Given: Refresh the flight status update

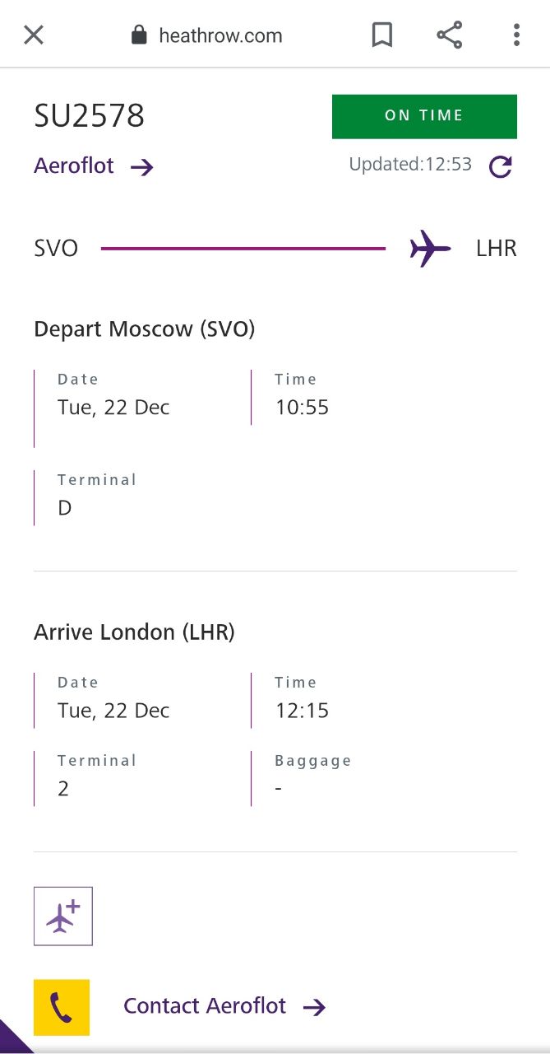Looking at the screenshot, I should pos(501,166).
